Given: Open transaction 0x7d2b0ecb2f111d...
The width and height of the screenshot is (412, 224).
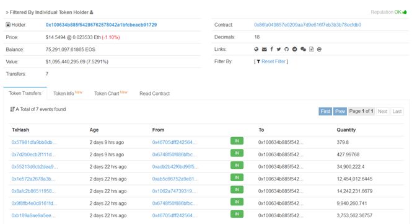Looking at the screenshot, I should (x=33, y=155).
